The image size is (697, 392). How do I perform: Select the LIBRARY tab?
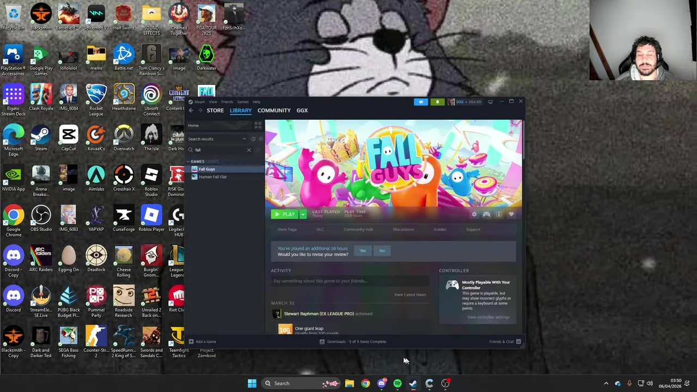pos(241,111)
